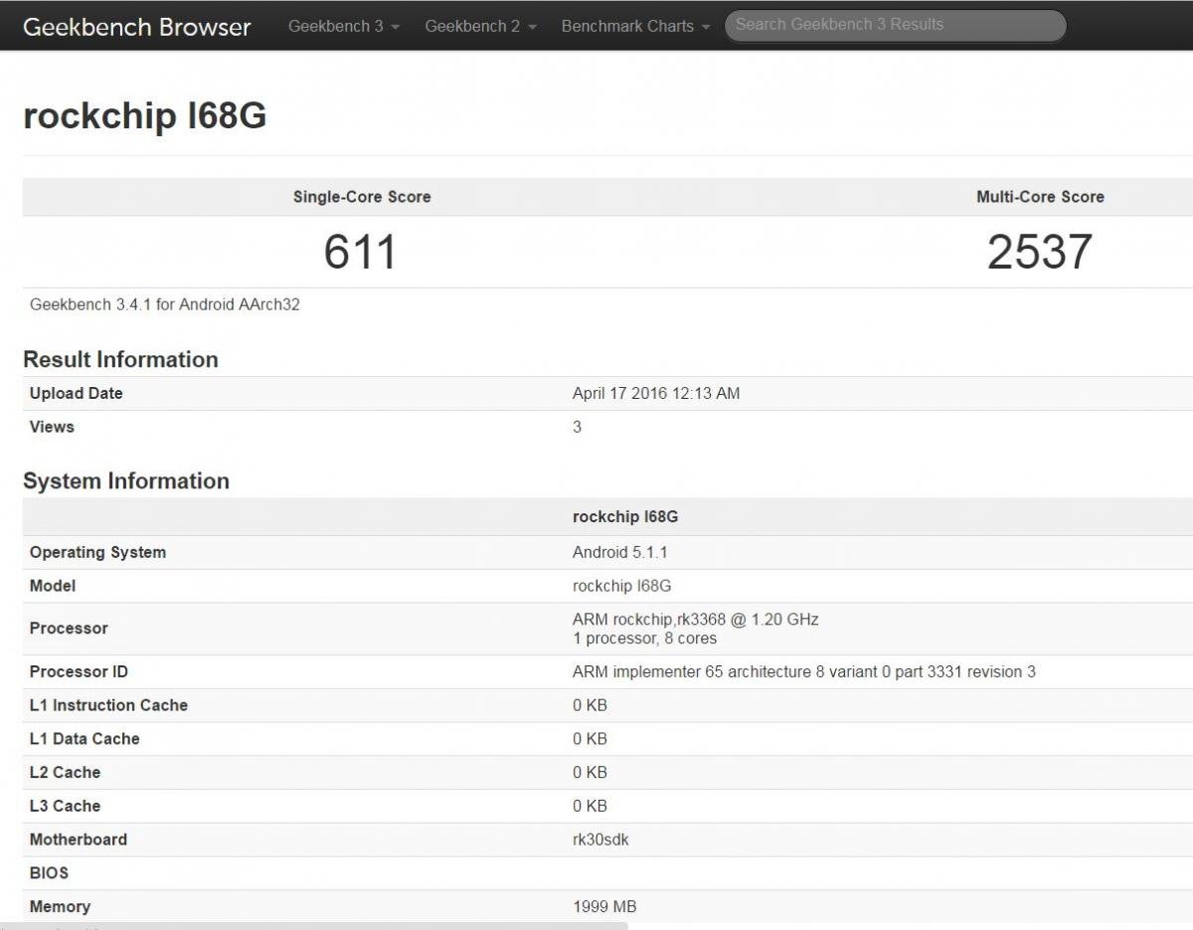Screen dimensions: 1193x930
Task: Select the L2 Cache label
Action: point(65,772)
